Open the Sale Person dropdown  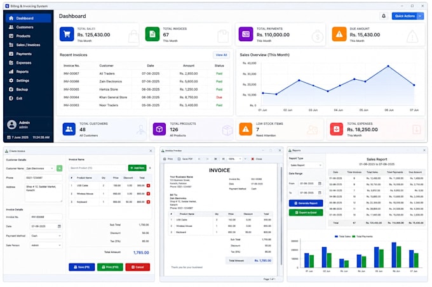[x=46, y=245]
